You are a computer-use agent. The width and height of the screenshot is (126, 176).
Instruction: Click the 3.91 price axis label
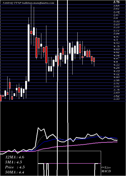[x=116, y=83]
